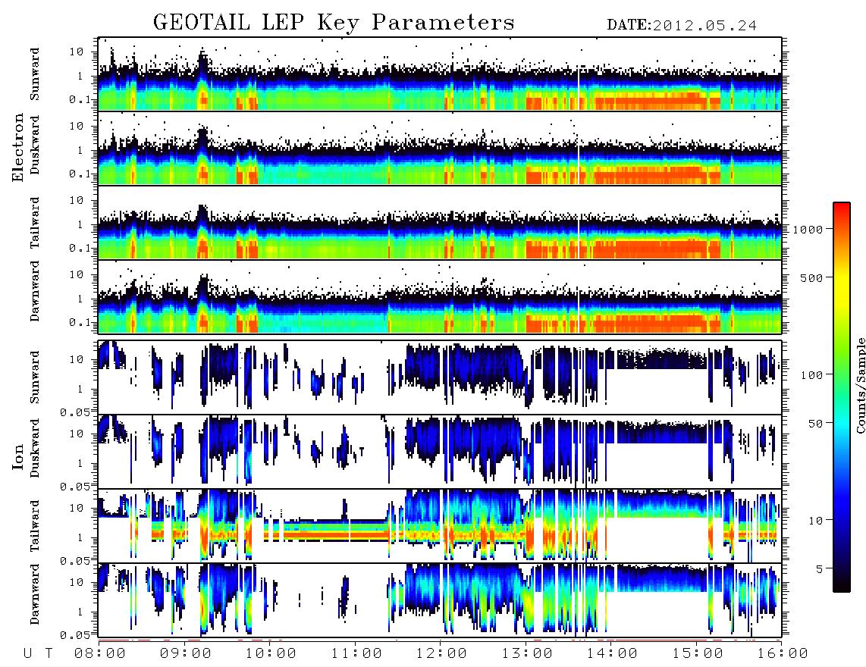Click the 09:00 time axis label
Viewport: 866px width, 667px height.
click(185, 654)
